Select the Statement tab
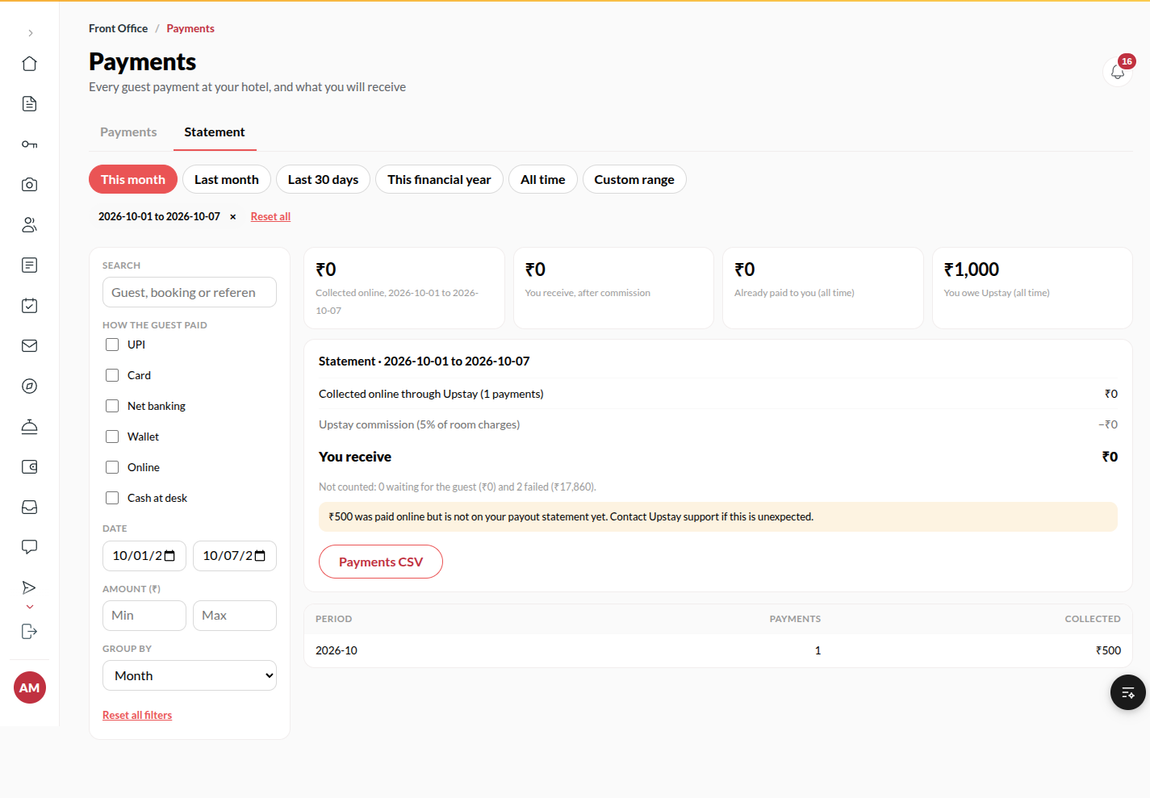The height and width of the screenshot is (798, 1150). coord(215,132)
